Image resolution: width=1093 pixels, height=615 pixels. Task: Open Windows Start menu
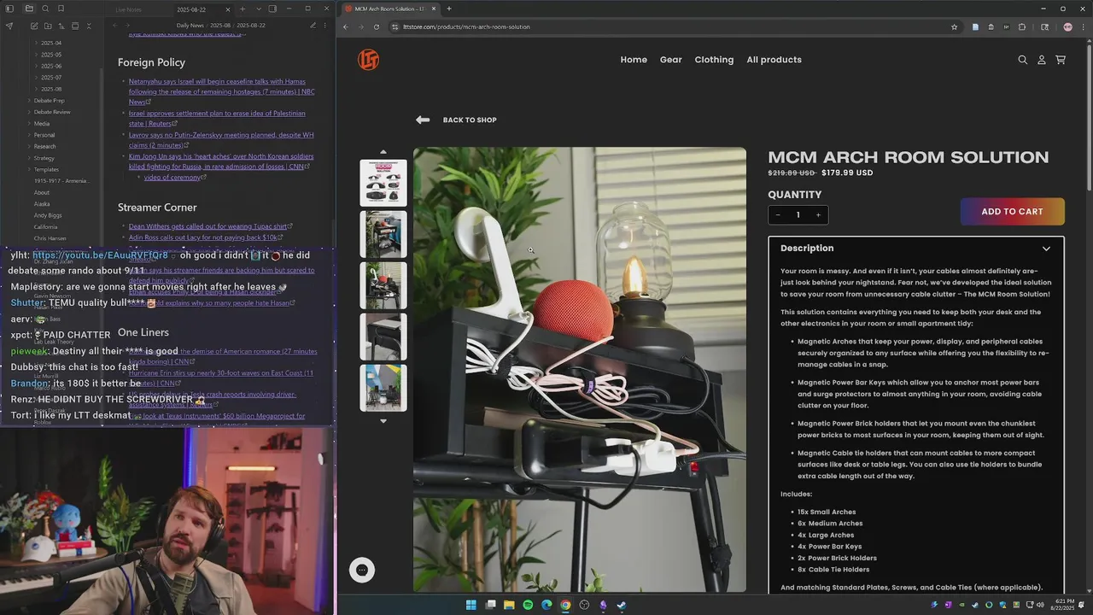pyautogui.click(x=471, y=605)
